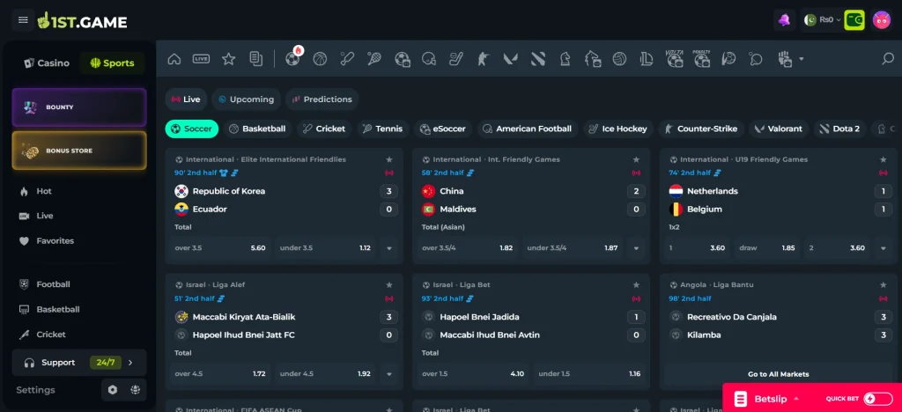The image size is (902, 412).
Task: Select basketball icon in sports toolbar
Action: (x=320, y=59)
